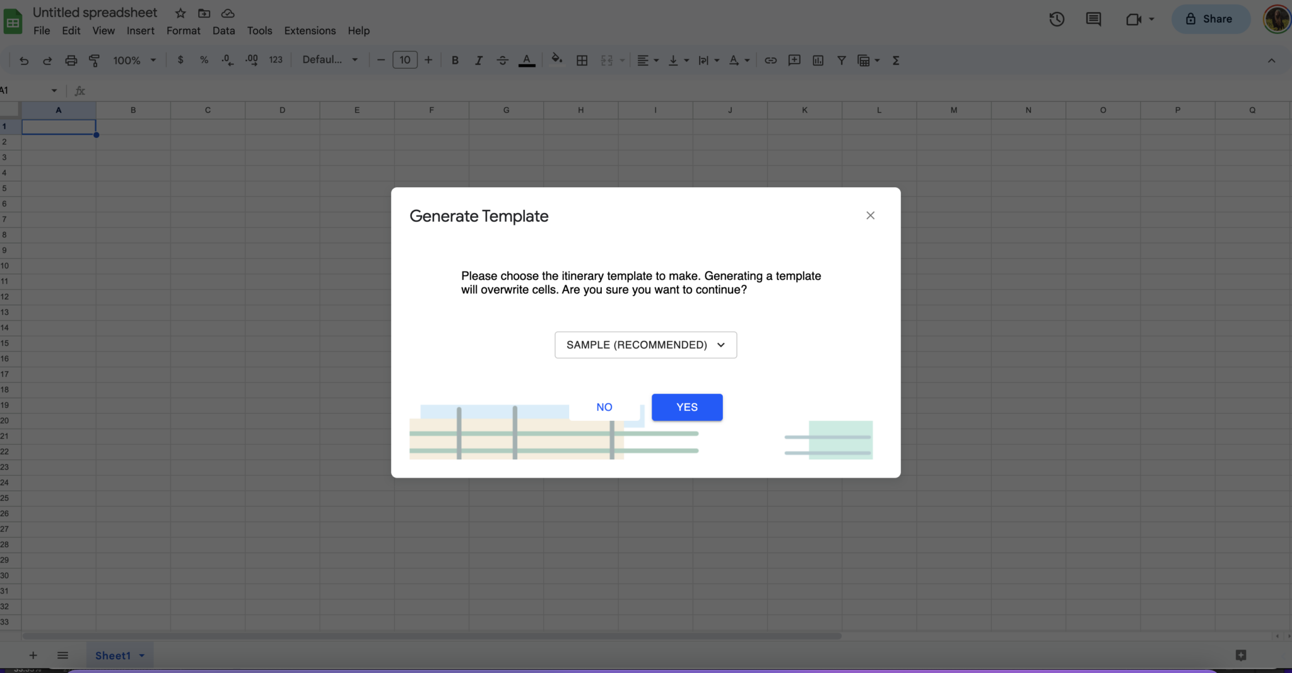Toggle strikethrough formatting
The image size is (1292, 673).
(x=502, y=60)
